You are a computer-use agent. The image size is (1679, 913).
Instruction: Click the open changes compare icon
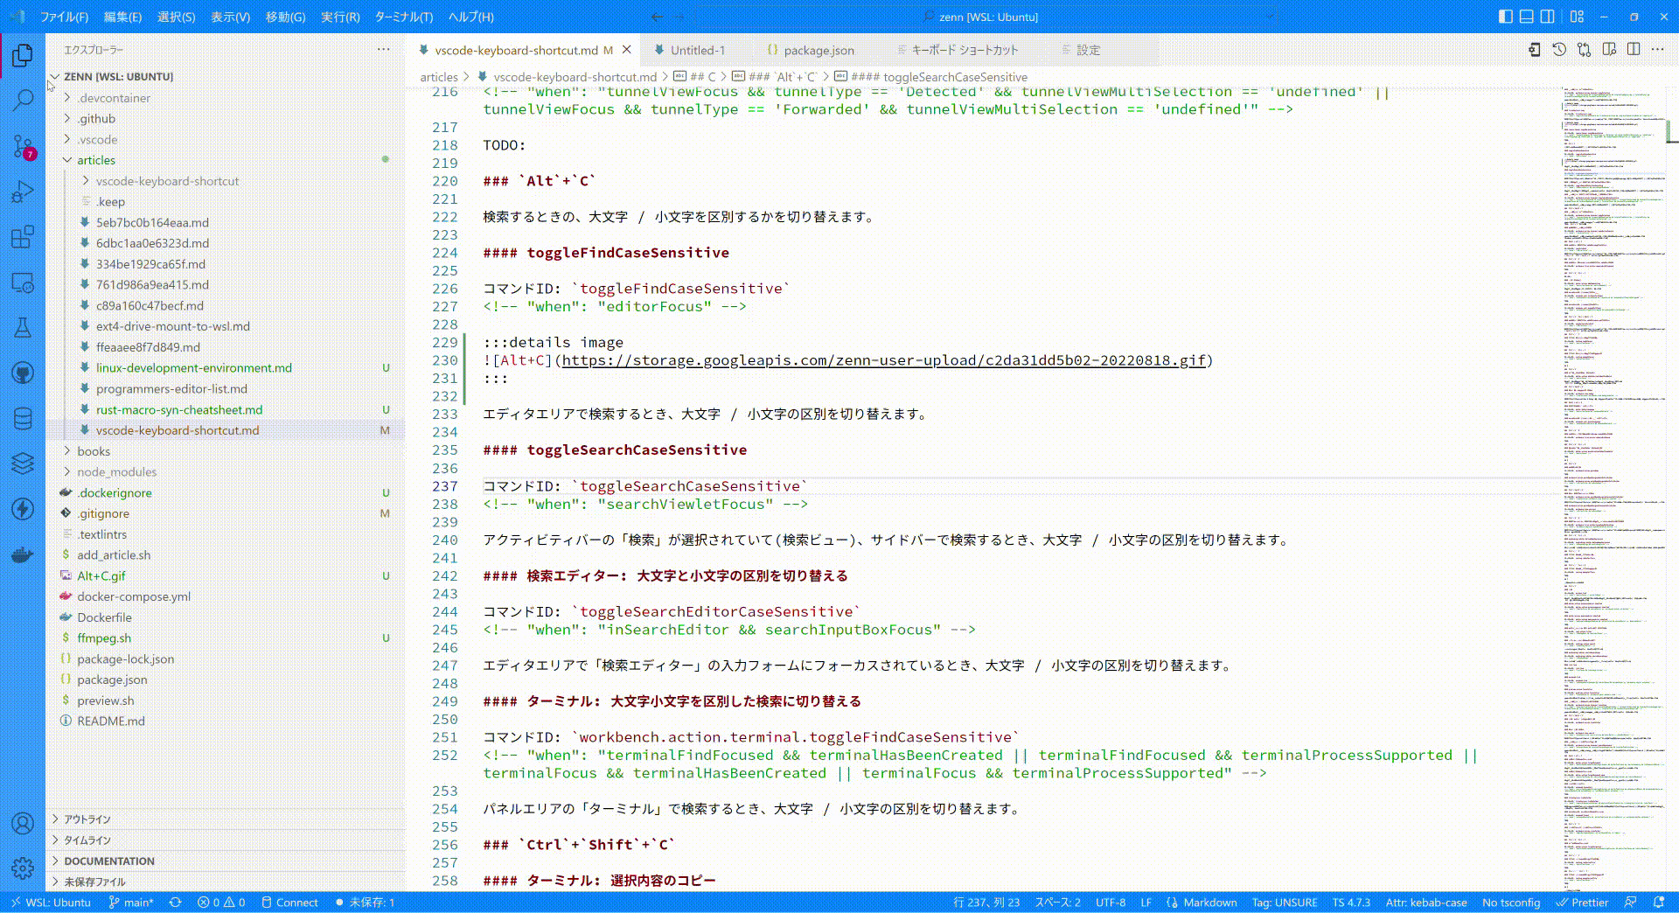1584,50
